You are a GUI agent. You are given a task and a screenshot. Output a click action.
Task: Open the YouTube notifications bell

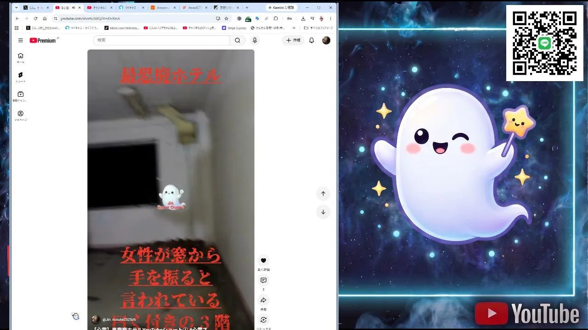pyautogui.click(x=311, y=40)
